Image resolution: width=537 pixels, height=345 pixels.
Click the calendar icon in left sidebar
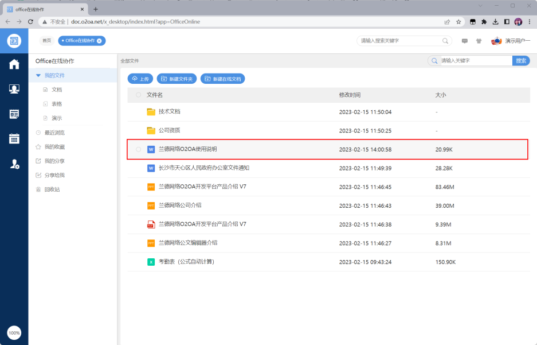(x=14, y=138)
